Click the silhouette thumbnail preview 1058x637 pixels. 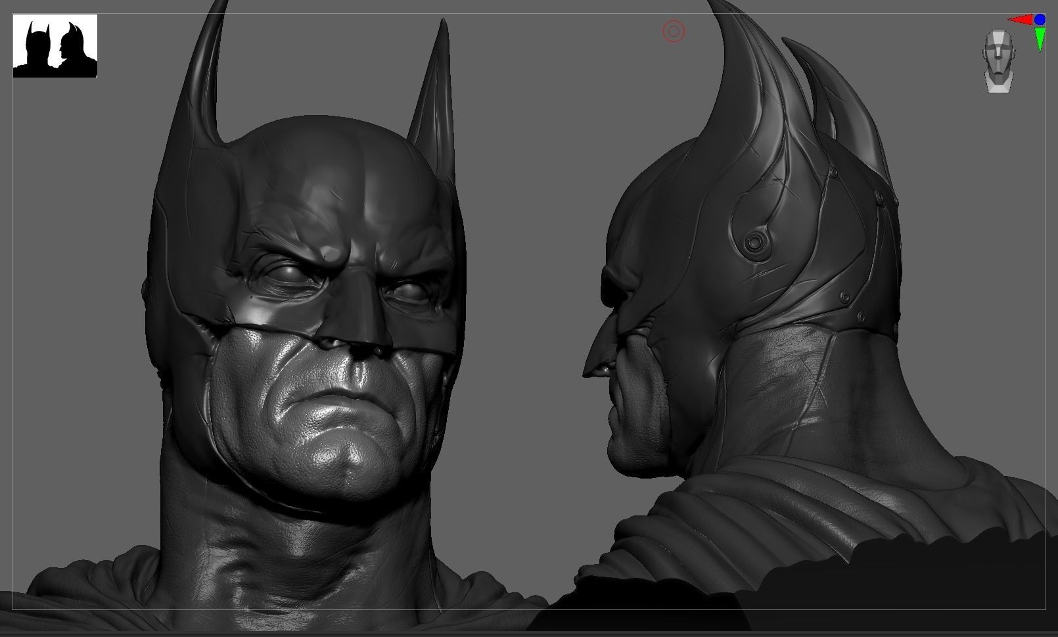pos(55,46)
